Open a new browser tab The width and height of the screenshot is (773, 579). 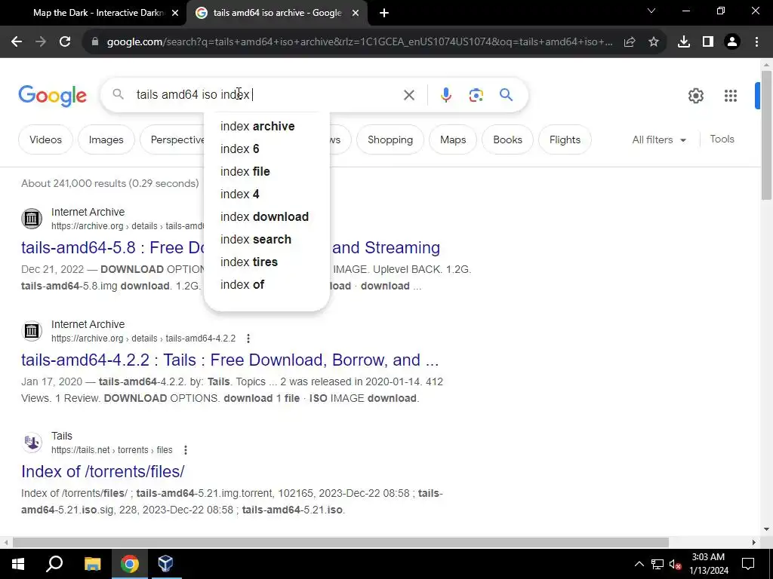[384, 14]
